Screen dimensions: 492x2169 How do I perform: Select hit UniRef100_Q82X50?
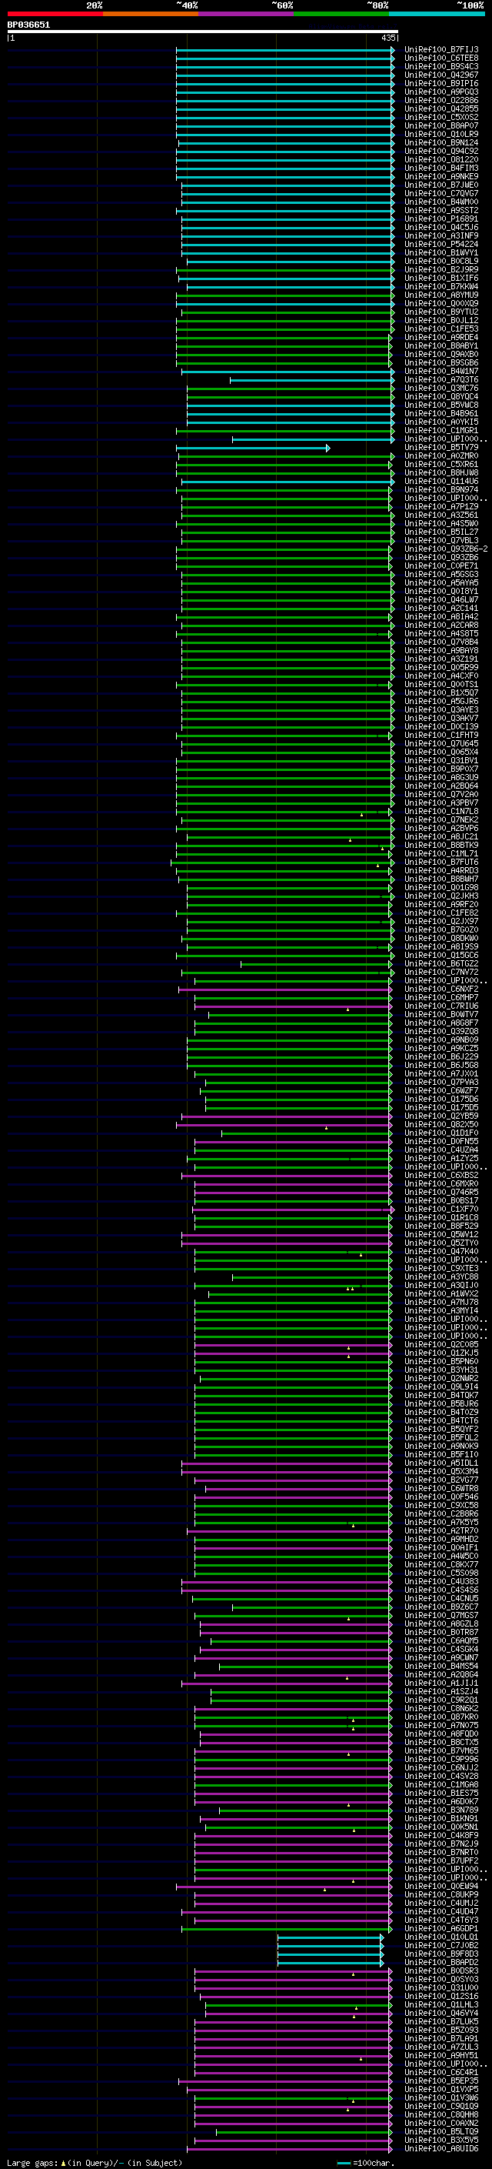pyautogui.click(x=440, y=1124)
